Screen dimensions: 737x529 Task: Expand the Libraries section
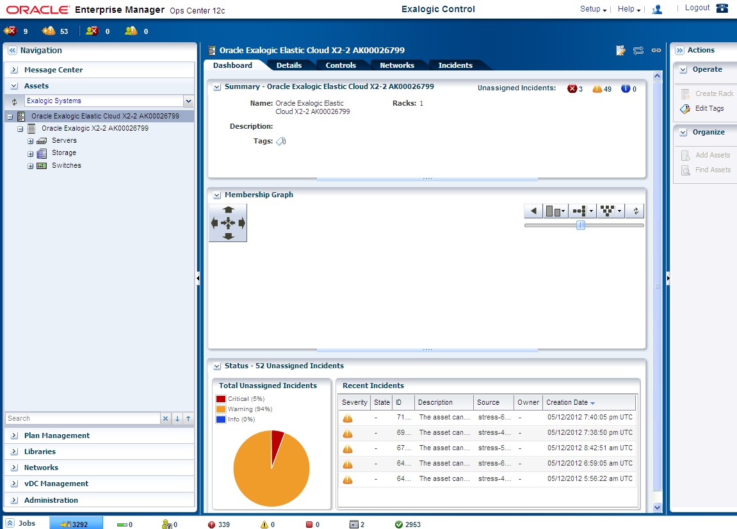tap(15, 452)
